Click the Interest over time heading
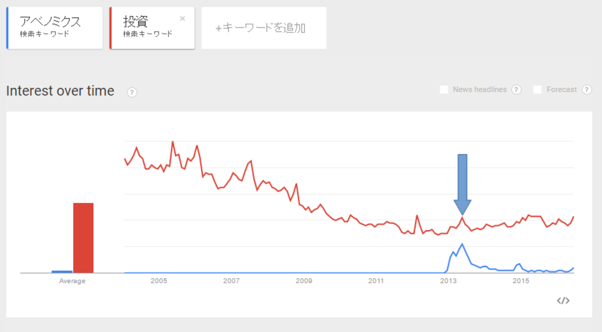602x332 pixels. [60, 91]
